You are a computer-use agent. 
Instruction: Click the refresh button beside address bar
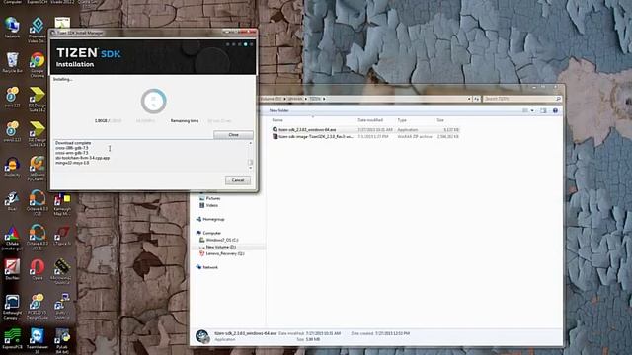point(476,99)
